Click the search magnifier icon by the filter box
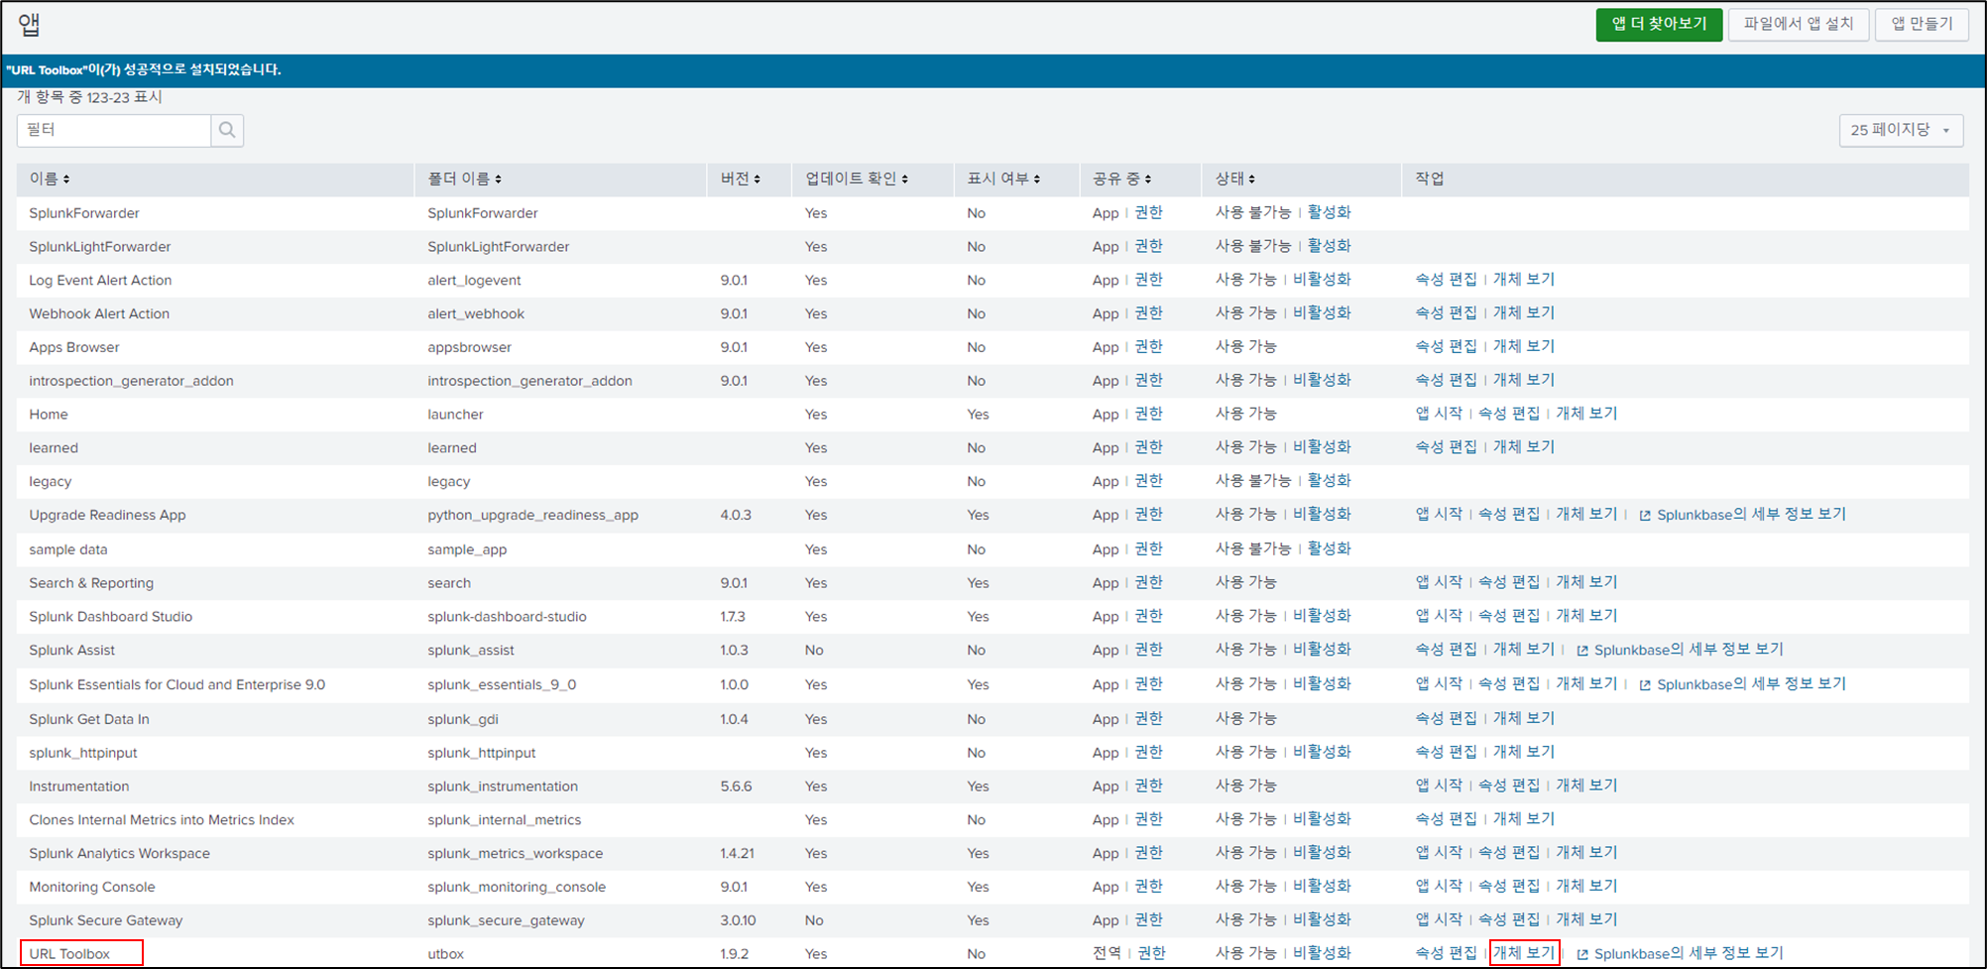Image resolution: width=1987 pixels, height=969 pixels. tap(227, 130)
